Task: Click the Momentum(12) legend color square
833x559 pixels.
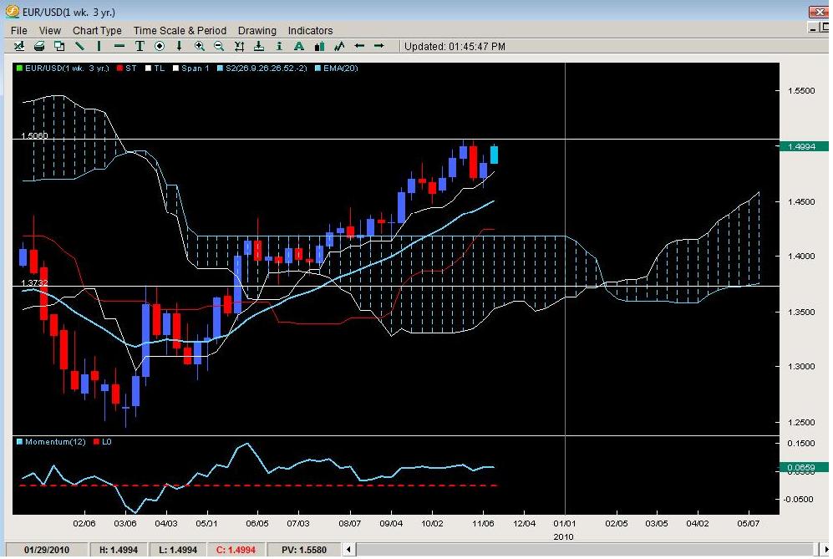Action: coord(20,441)
